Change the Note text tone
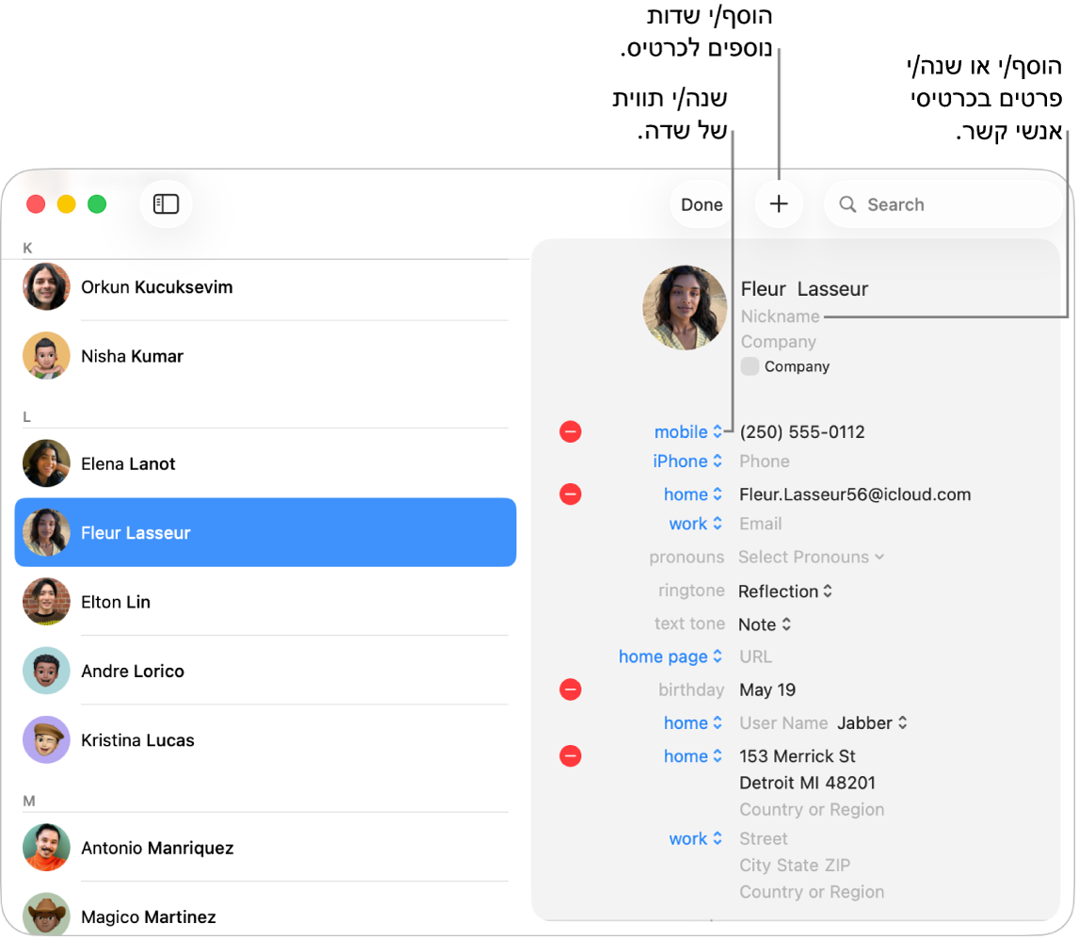The image size is (1079, 940). click(x=765, y=624)
